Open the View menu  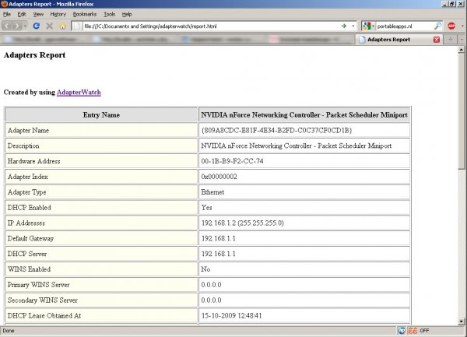[38, 14]
